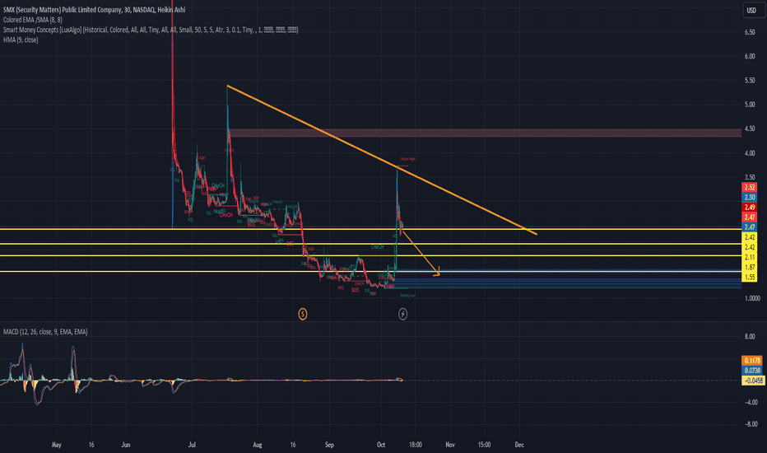The width and height of the screenshot is (767, 453).
Task: Click the blue 2.50 price label
Action: tap(750, 198)
